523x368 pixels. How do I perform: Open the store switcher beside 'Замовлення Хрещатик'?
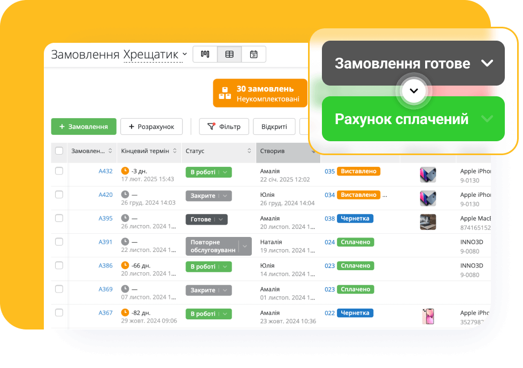(184, 54)
